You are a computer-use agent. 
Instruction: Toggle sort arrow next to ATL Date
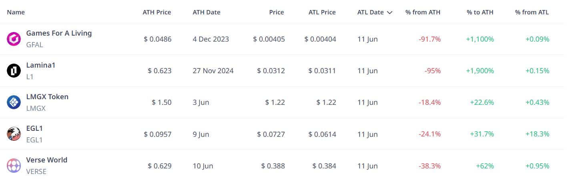[389, 12]
